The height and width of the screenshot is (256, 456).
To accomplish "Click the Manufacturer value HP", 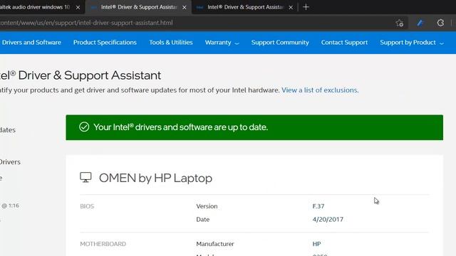I will pyautogui.click(x=316, y=244).
